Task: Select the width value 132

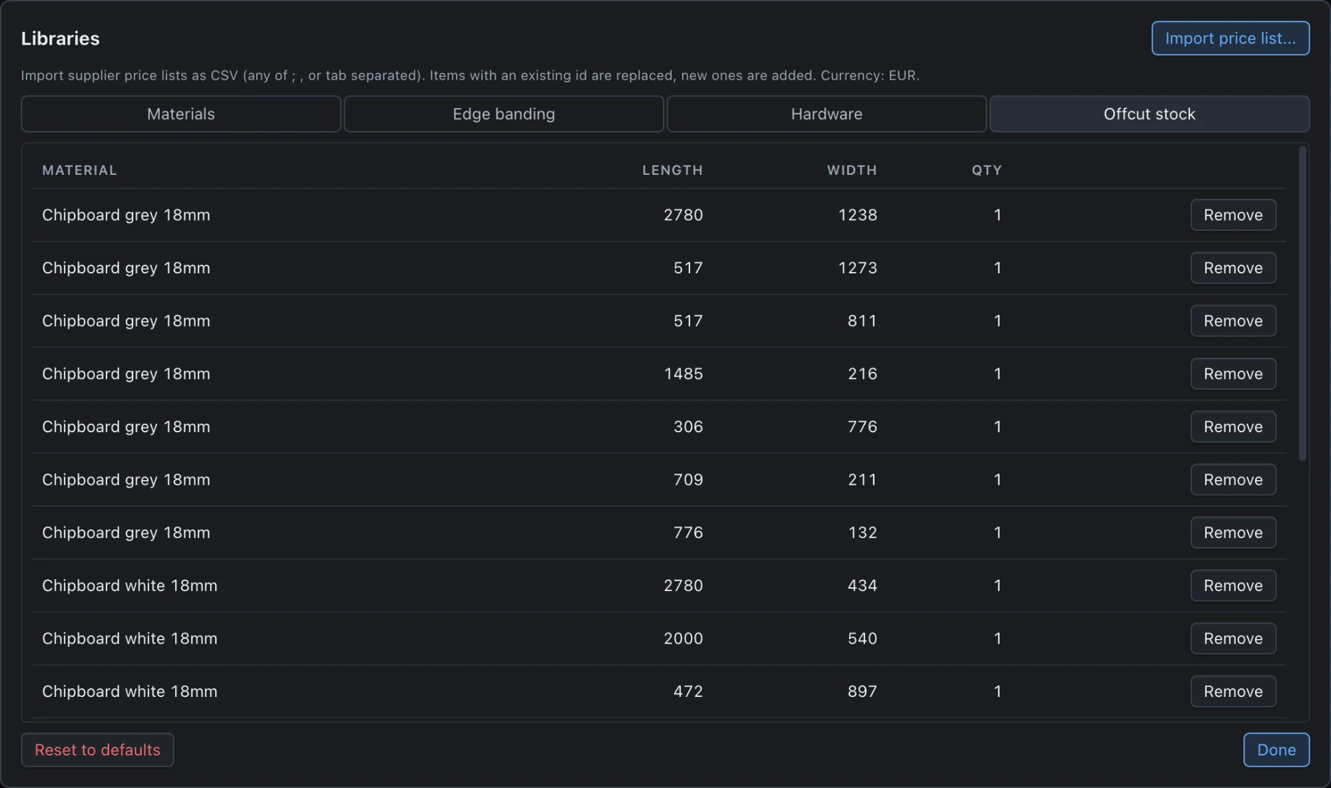Action: pyautogui.click(x=862, y=533)
